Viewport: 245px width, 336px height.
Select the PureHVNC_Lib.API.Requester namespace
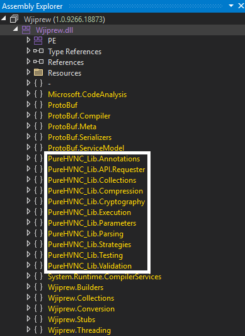point(96,170)
